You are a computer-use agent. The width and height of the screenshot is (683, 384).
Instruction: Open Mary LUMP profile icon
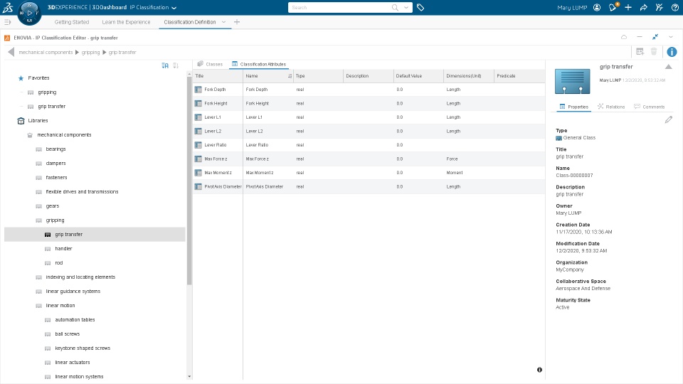click(x=597, y=7)
